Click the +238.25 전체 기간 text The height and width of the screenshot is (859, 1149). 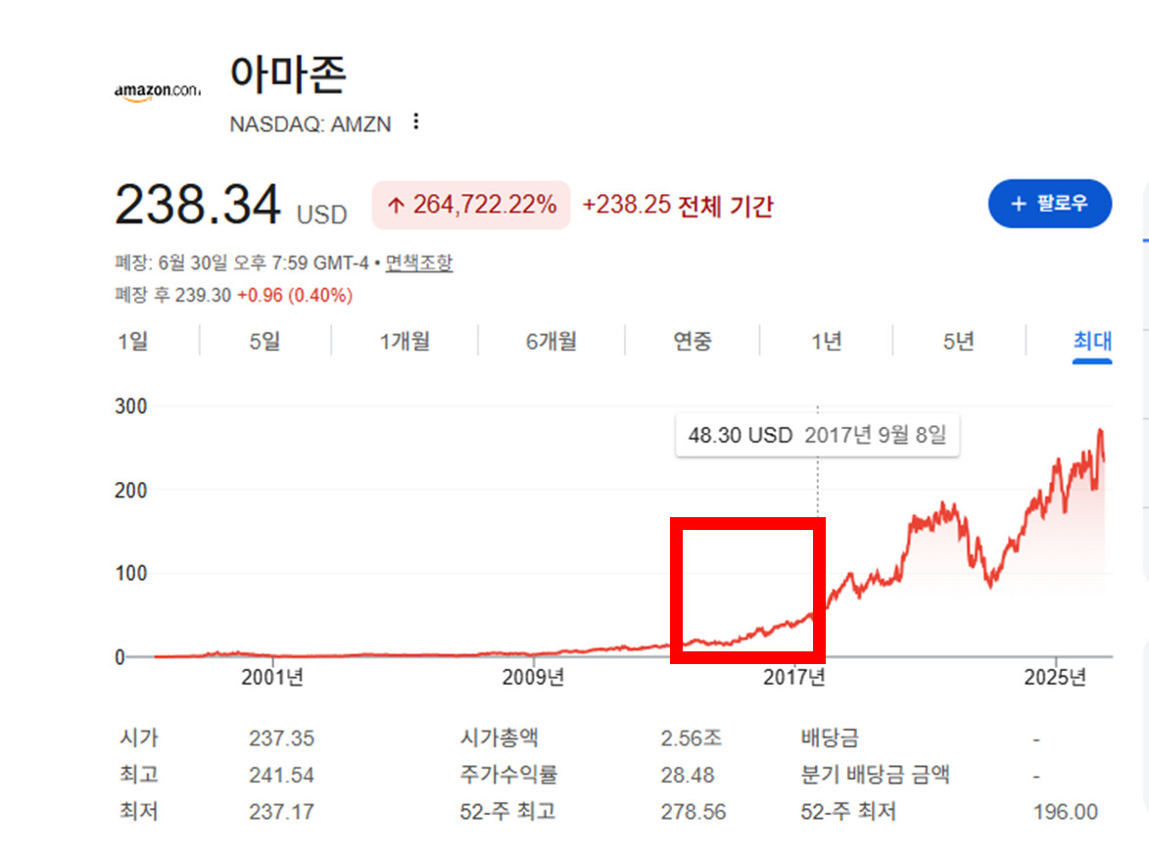678,206
